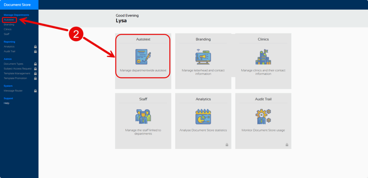
Task: Click lock icon on the Audit Trail card
Action: 287,145
